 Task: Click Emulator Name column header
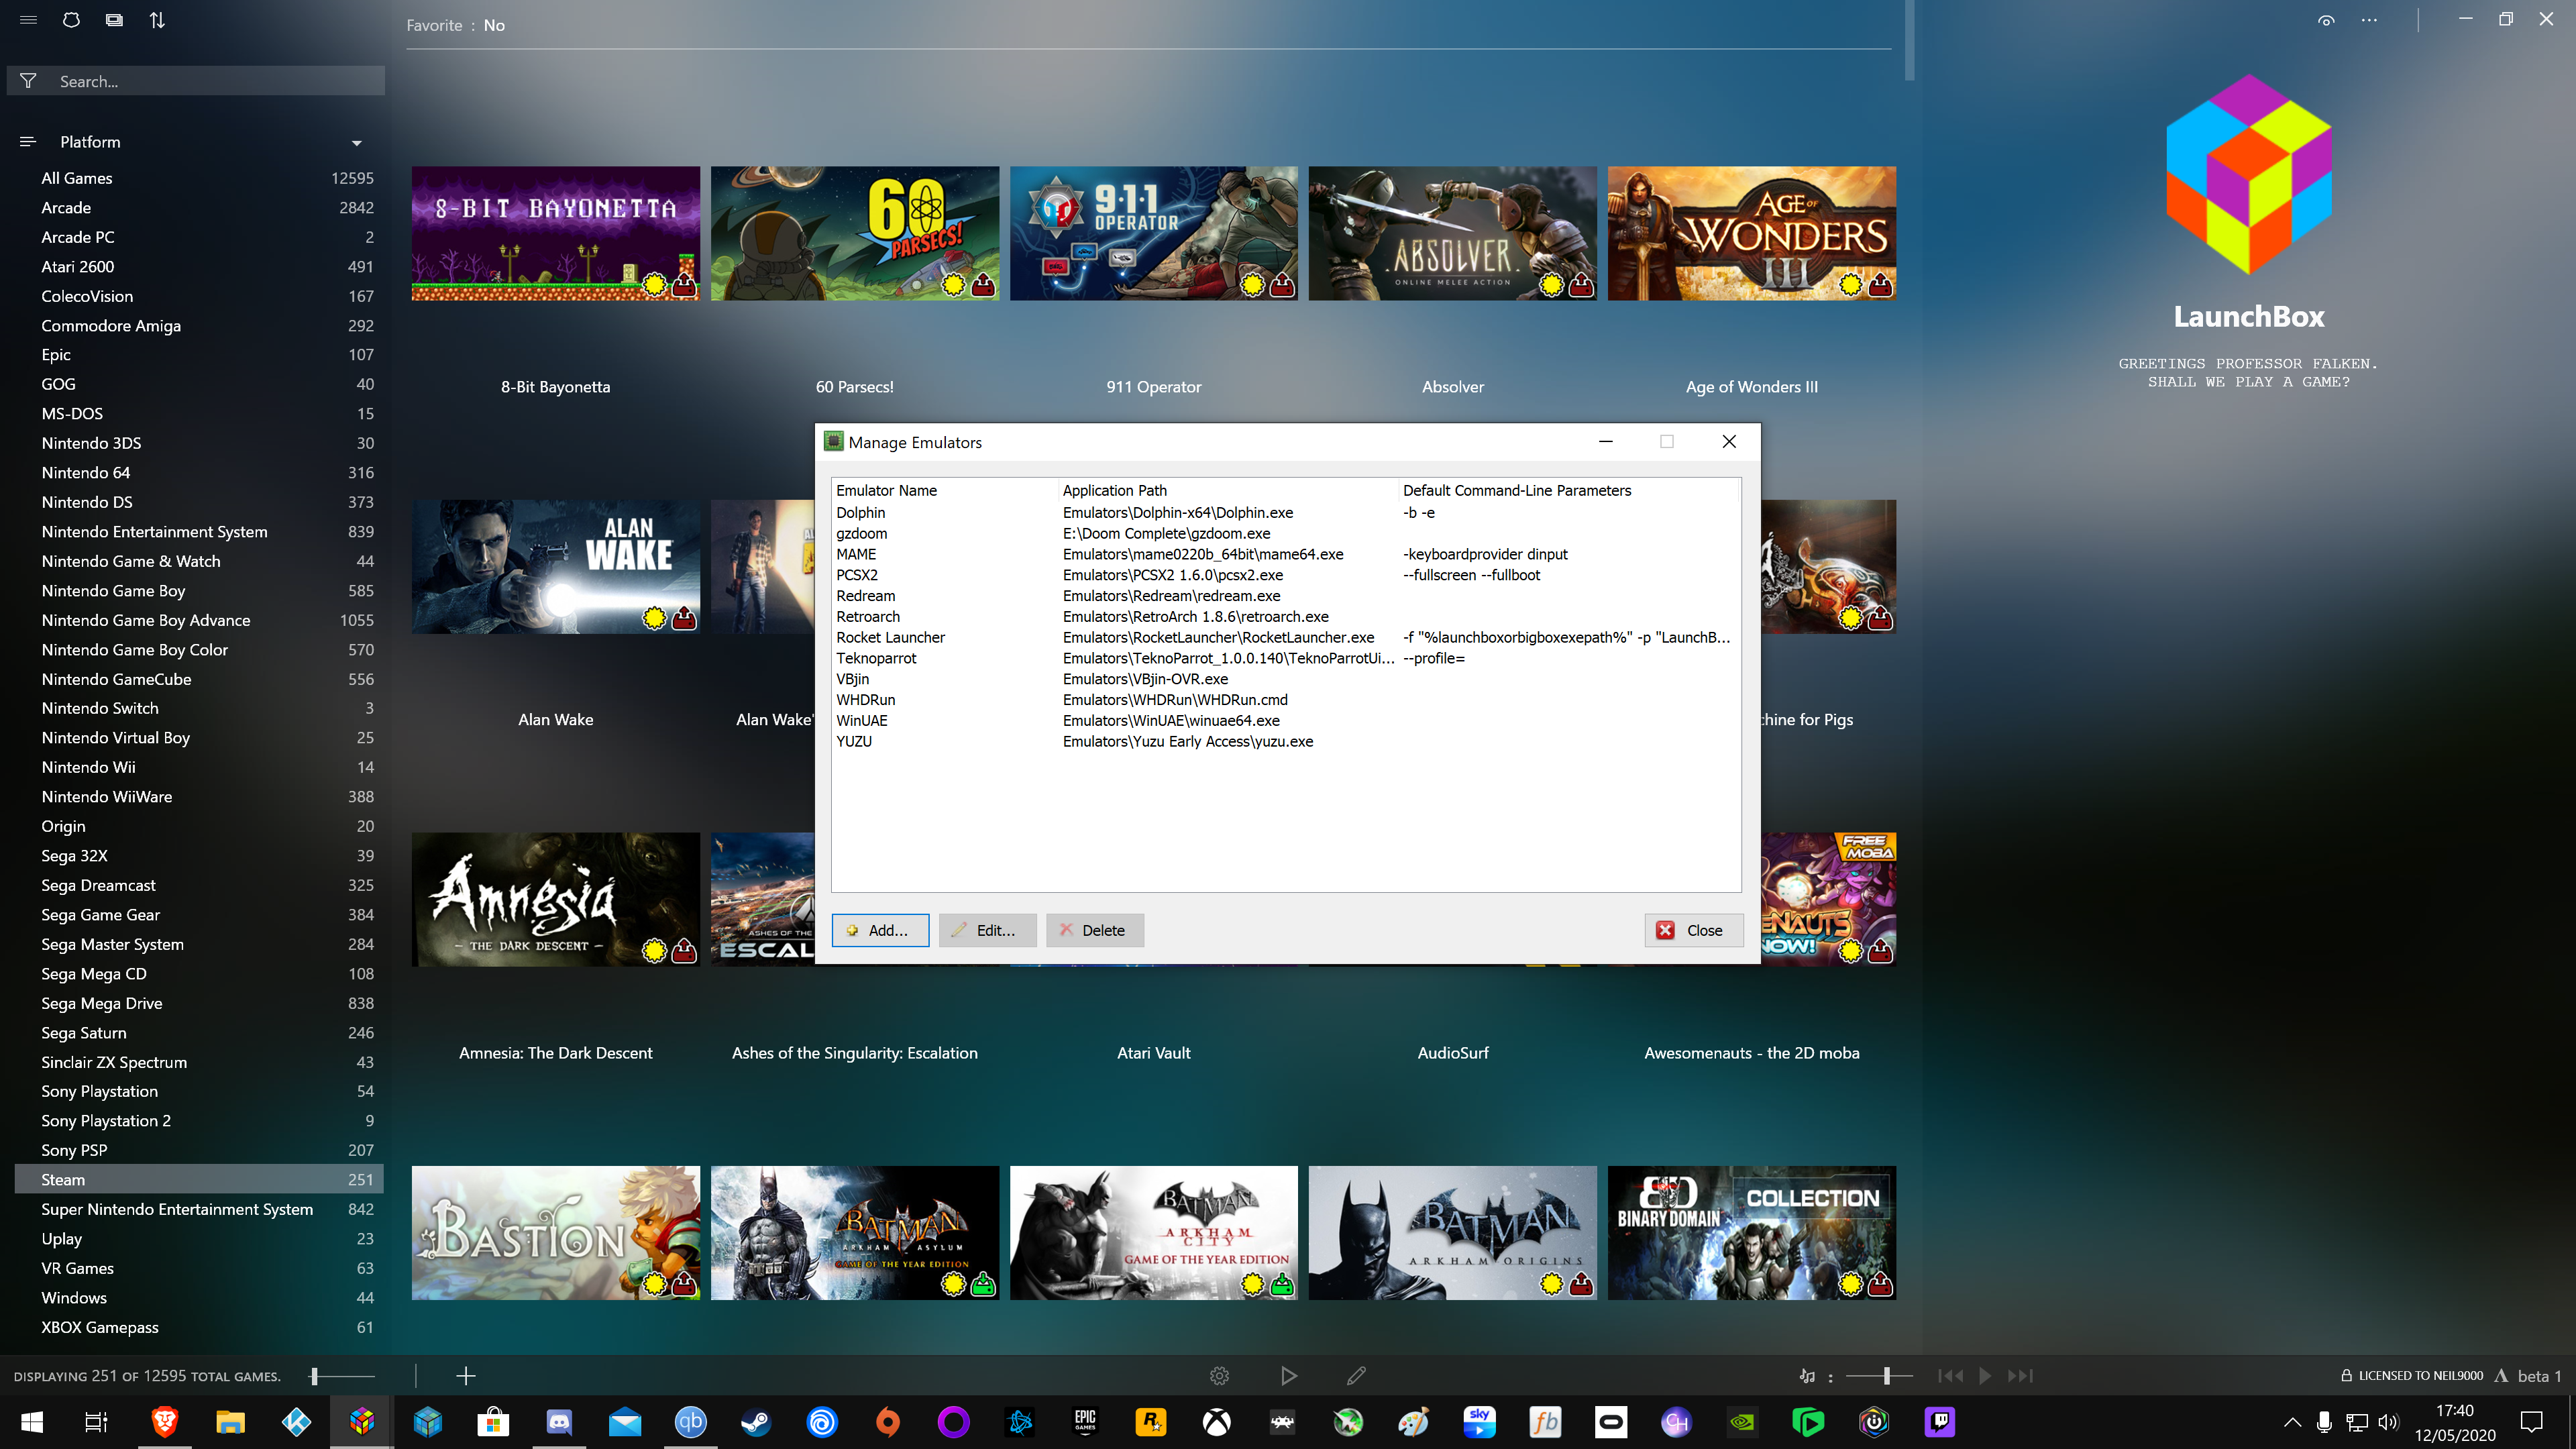pos(945,490)
